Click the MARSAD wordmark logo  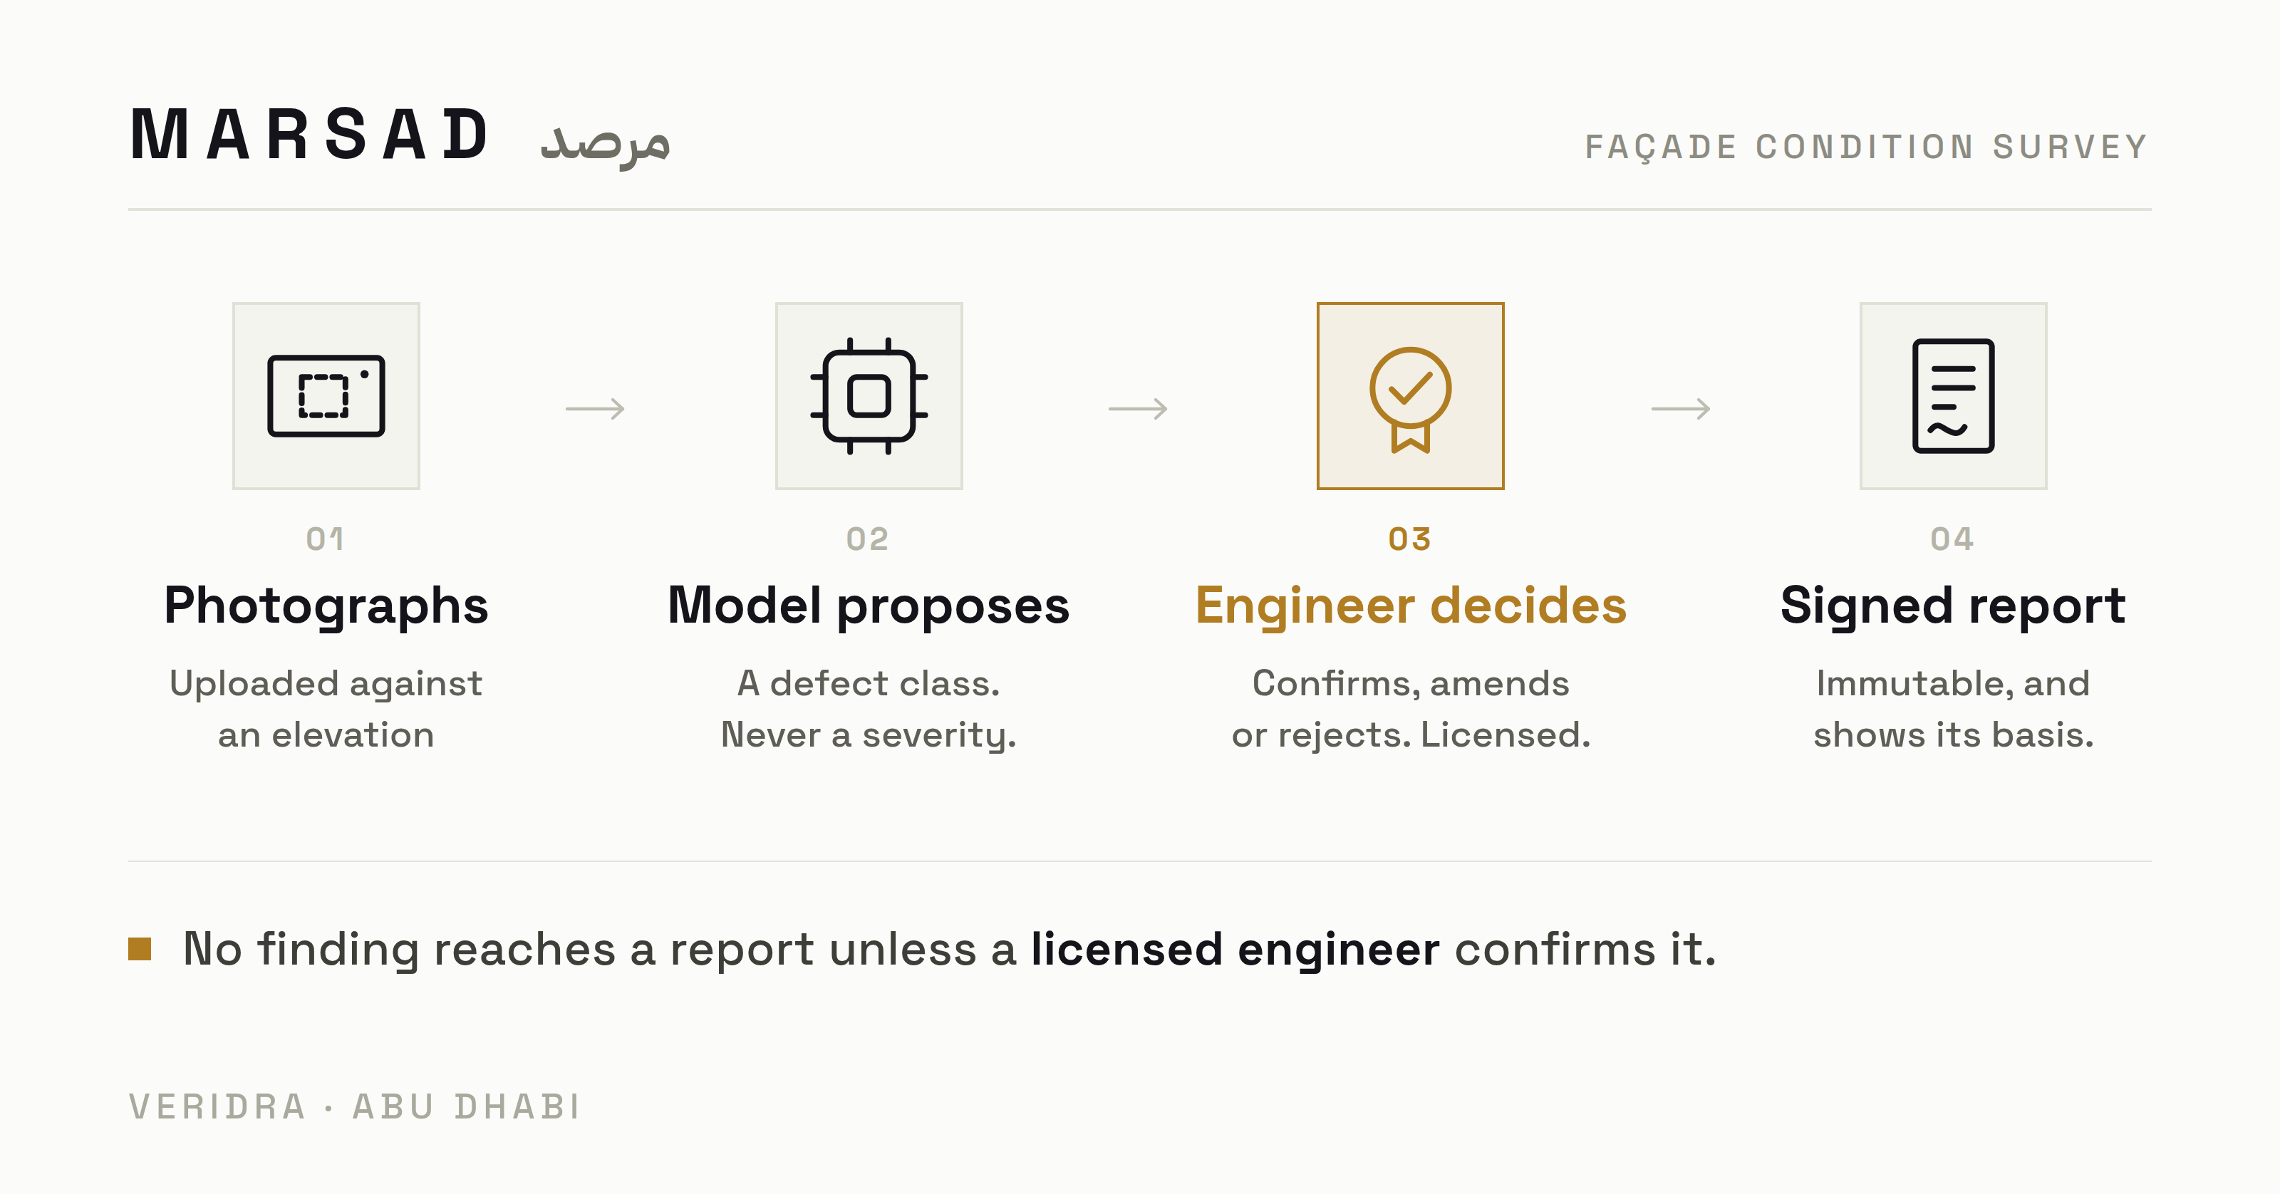coord(309,135)
